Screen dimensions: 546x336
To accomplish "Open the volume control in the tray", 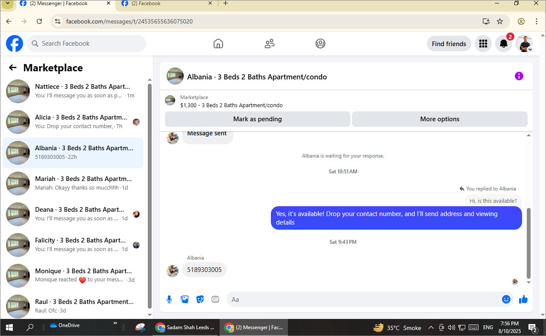I will coord(452,327).
